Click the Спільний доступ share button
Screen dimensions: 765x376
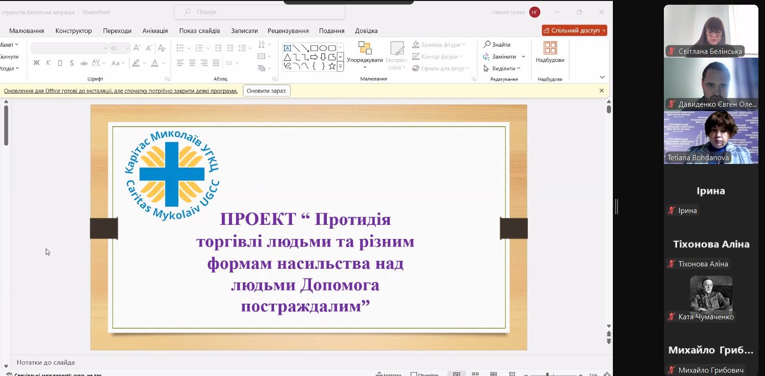click(575, 30)
